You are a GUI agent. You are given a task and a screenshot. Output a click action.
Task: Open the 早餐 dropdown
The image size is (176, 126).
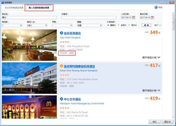point(62,26)
